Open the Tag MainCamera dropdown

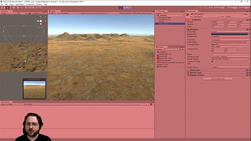(206, 16)
